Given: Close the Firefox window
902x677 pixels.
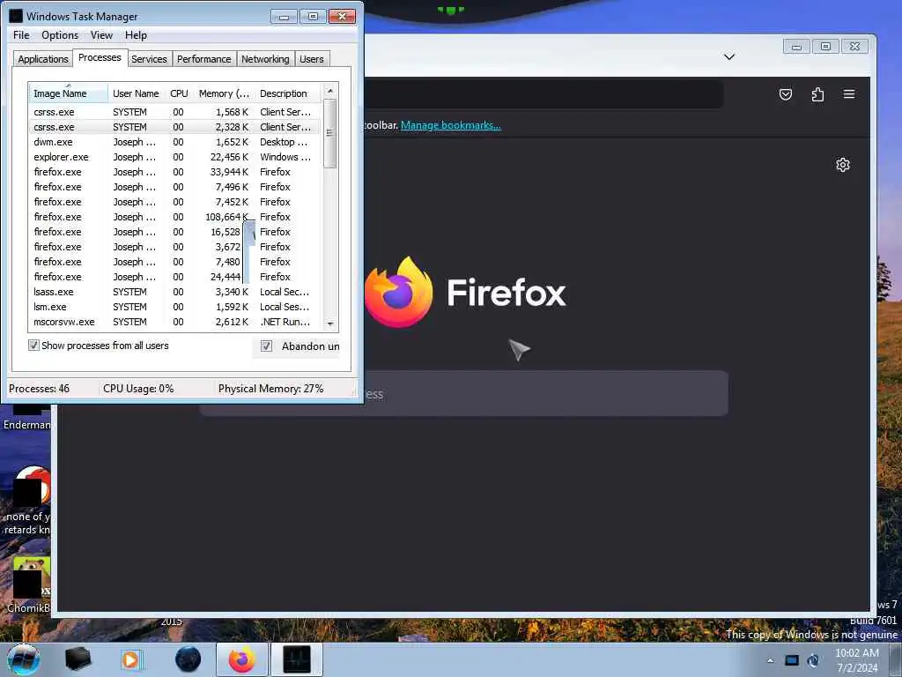Looking at the screenshot, I should tap(854, 47).
